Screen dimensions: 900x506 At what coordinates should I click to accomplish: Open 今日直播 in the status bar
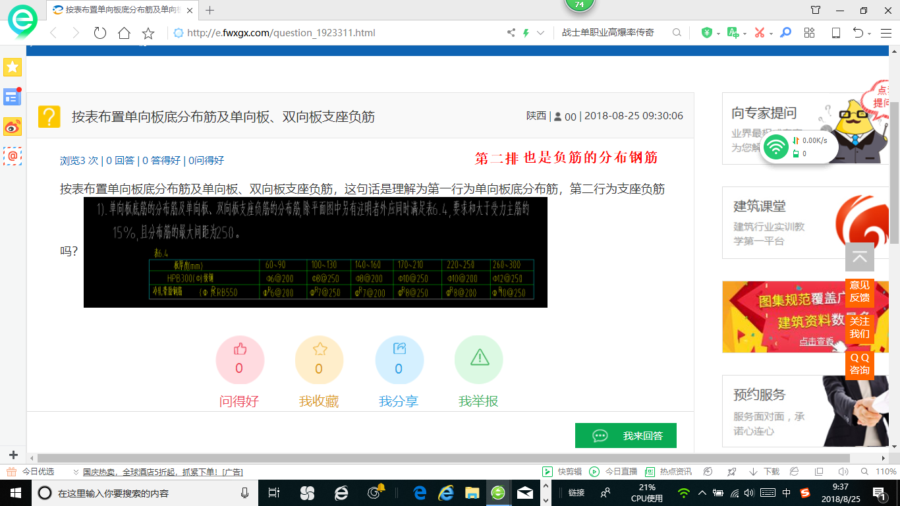point(613,472)
